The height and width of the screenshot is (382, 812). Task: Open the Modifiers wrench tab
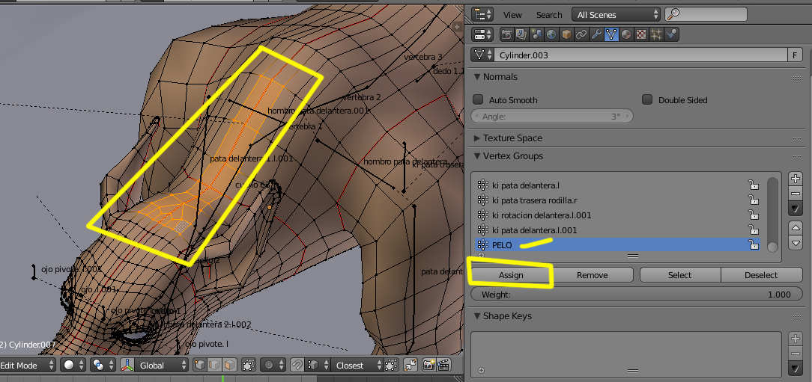coord(596,34)
